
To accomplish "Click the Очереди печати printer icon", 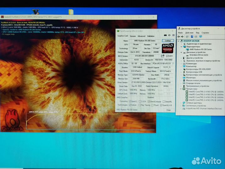I will click(184, 83).
